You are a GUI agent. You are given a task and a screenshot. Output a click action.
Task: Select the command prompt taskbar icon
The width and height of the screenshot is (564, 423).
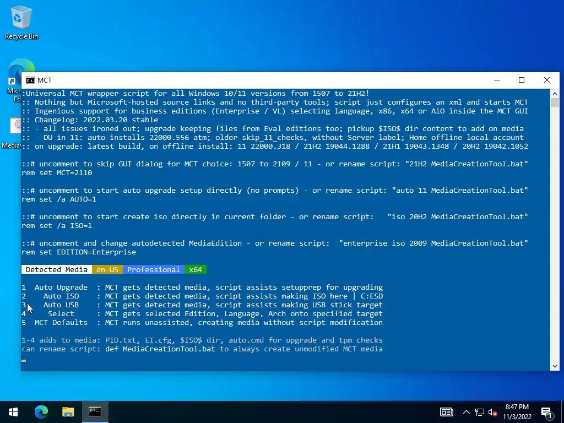[95, 412]
